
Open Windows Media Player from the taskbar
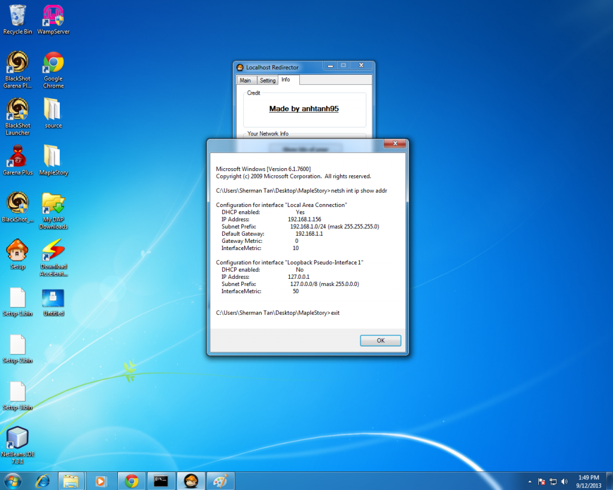(x=101, y=480)
